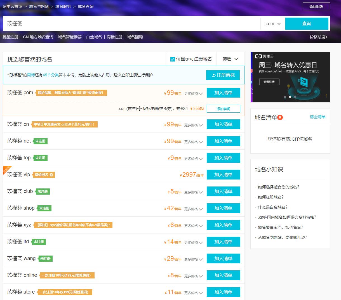341x300 pixels.
Task: Add the .com domain to the list
Action: click(x=223, y=93)
